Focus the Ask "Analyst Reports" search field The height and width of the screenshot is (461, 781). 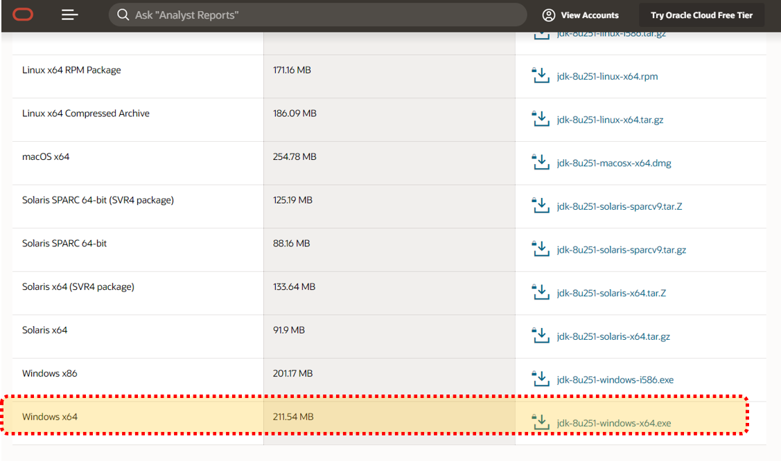[318, 15]
